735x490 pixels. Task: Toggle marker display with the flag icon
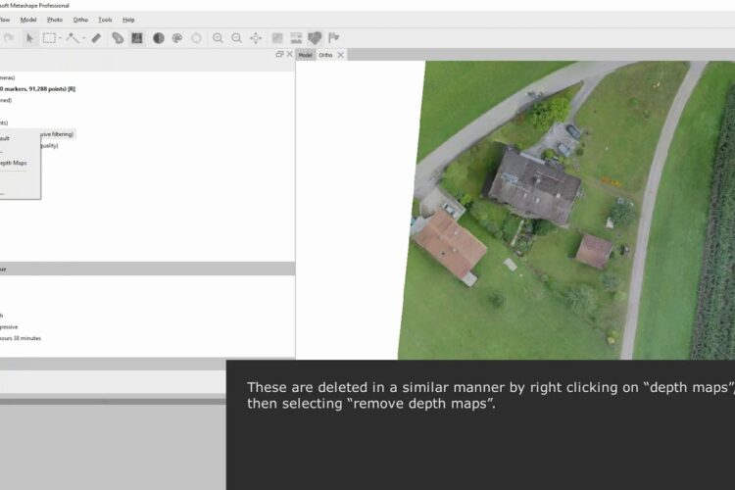point(334,38)
